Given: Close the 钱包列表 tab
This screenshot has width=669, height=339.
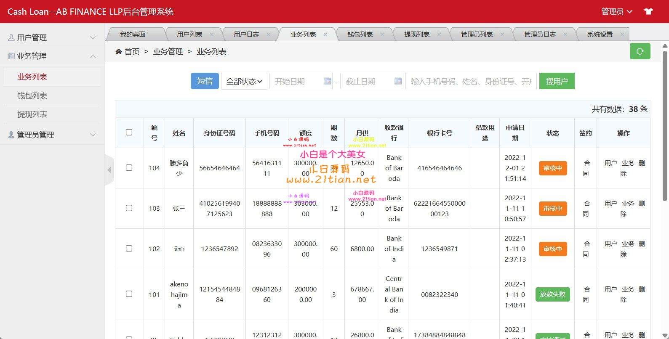Looking at the screenshot, I should tap(382, 34).
